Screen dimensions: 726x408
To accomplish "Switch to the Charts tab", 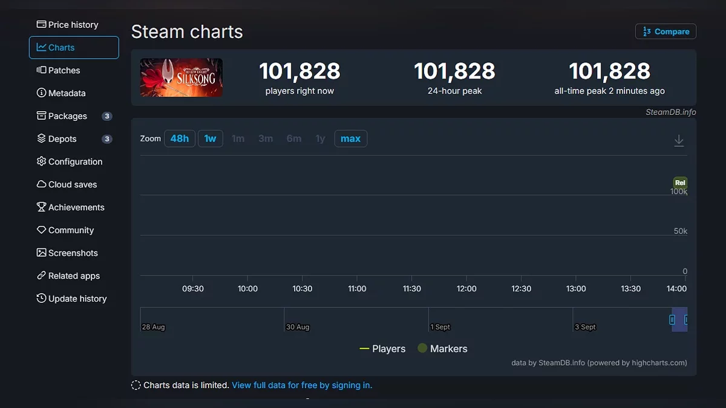I will tap(74, 48).
